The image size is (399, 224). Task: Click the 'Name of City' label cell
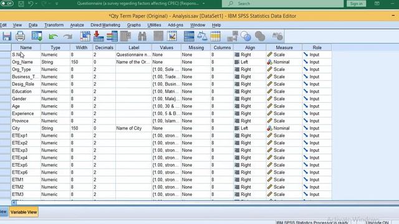[x=133, y=128]
